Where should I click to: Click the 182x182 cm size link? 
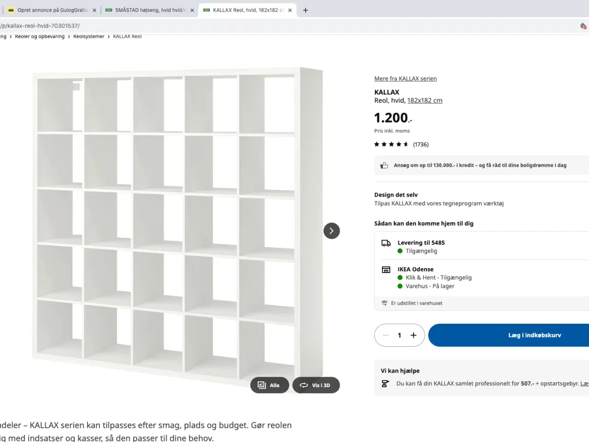point(424,100)
